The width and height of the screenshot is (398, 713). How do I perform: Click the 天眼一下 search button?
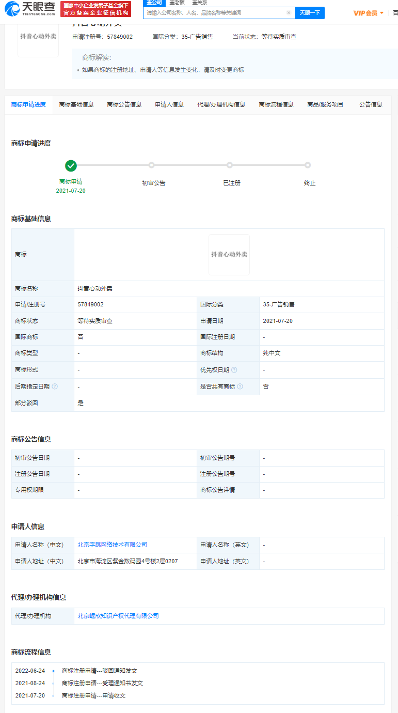310,12
